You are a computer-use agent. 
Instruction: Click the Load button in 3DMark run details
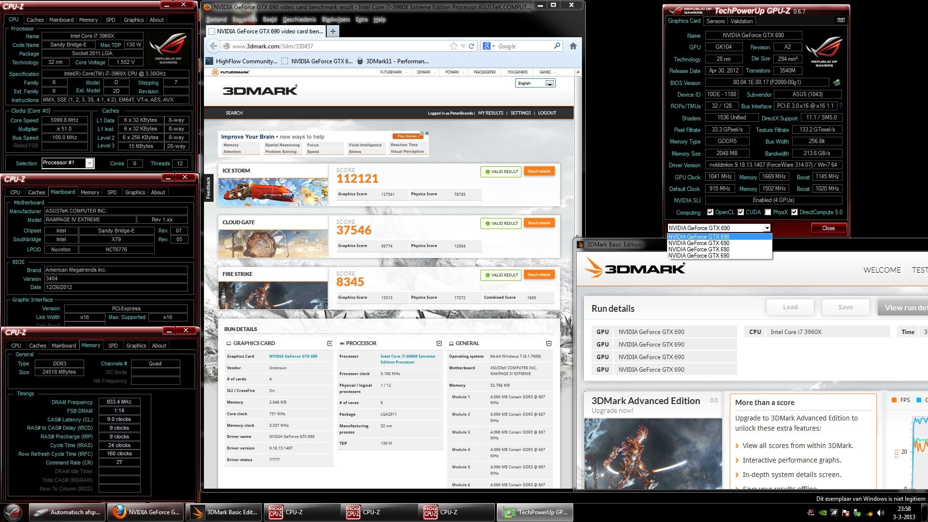[790, 307]
